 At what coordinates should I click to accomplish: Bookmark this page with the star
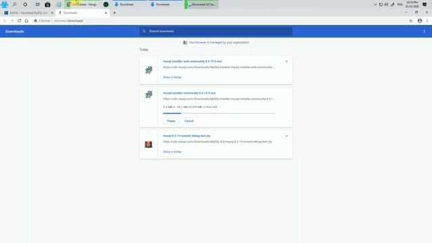[x=411, y=21]
